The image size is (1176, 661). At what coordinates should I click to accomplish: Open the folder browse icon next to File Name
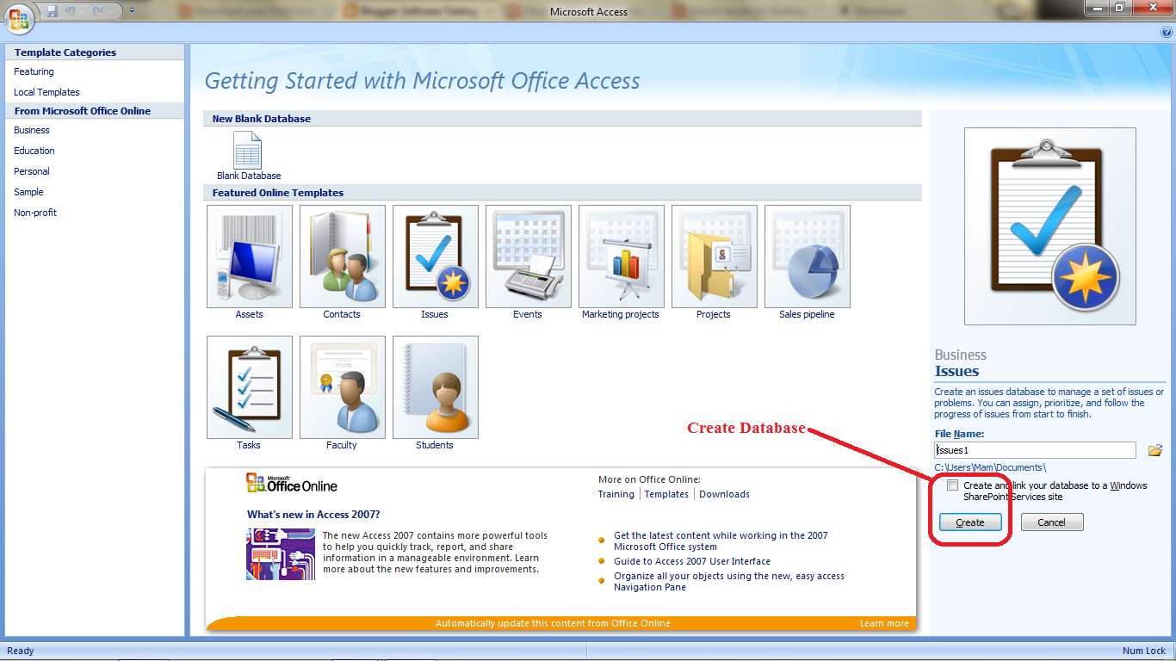pos(1154,449)
